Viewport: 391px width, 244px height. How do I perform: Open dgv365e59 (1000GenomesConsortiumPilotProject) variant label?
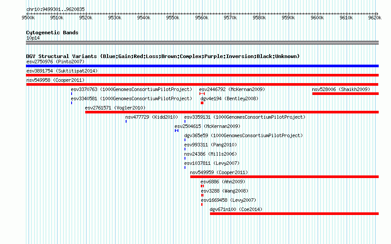coord(243,135)
